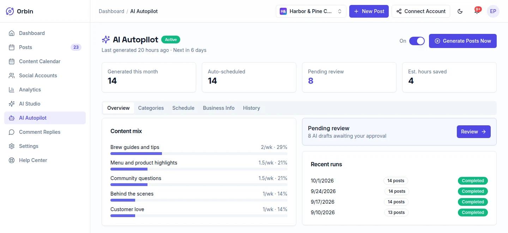
Task: Click the Pending review stat card
Action: [x=349, y=77]
